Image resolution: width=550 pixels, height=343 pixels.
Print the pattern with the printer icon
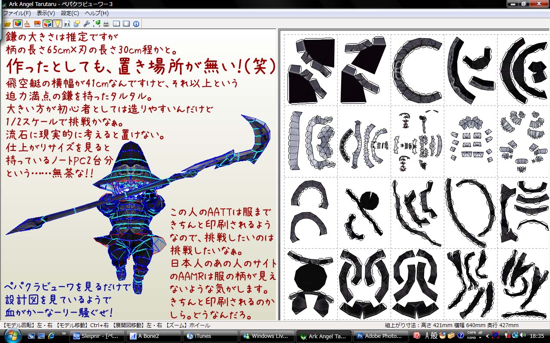[x=106, y=24]
